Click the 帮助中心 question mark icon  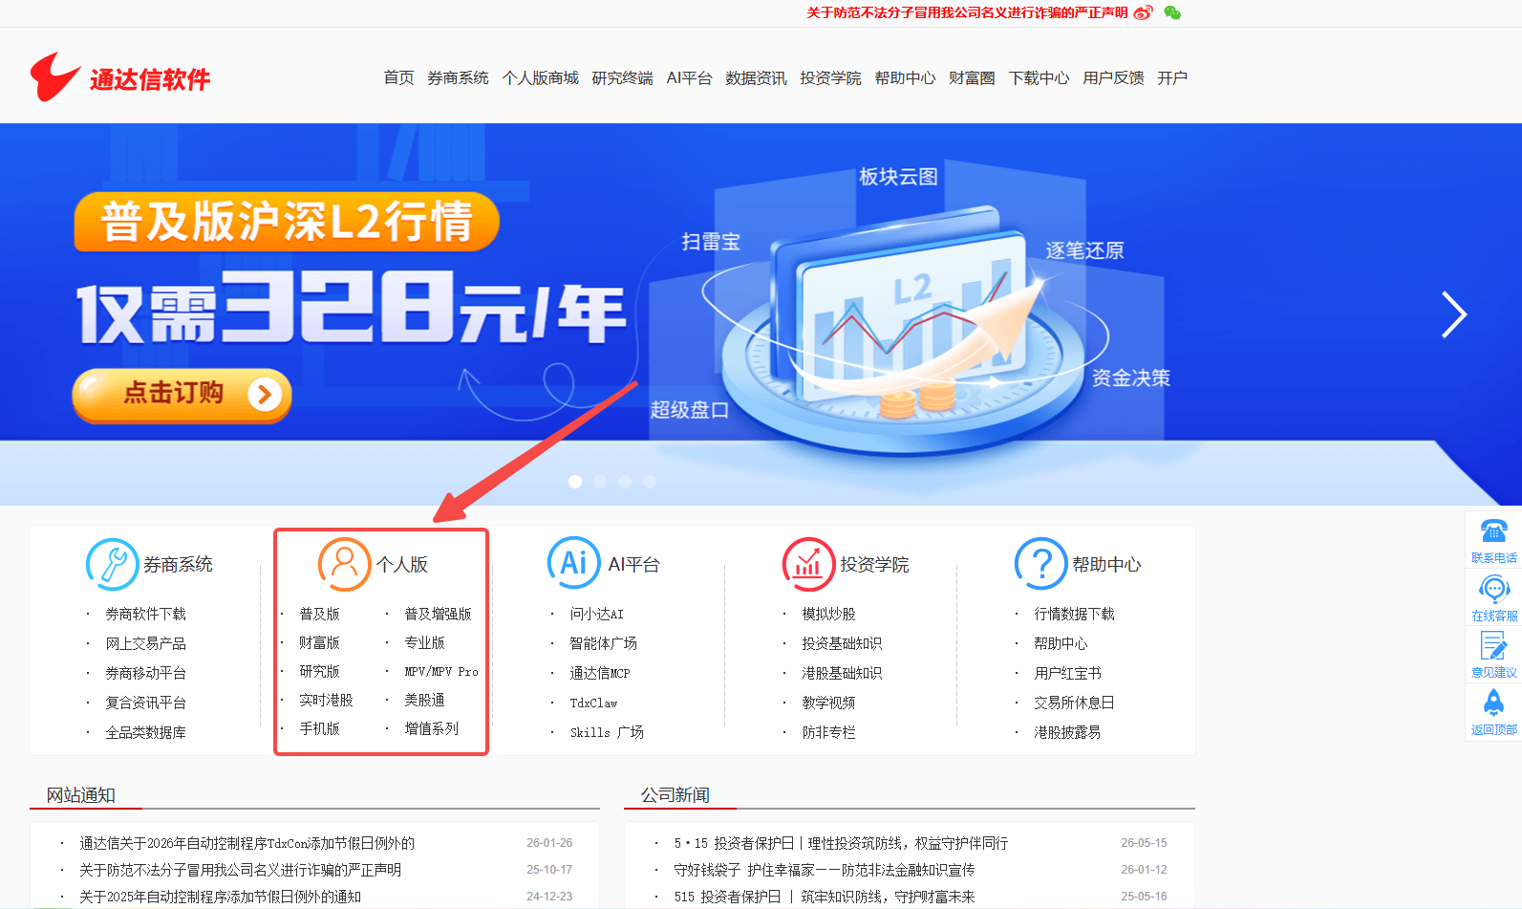click(x=1040, y=564)
